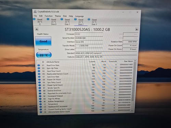Click status orb for Power-On Hours attribute

pos(39,80)
